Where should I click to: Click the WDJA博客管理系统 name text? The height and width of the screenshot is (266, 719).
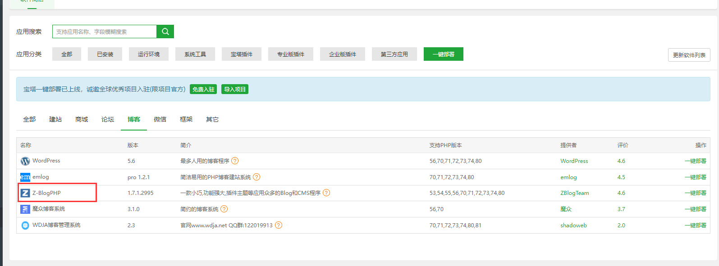(56, 225)
